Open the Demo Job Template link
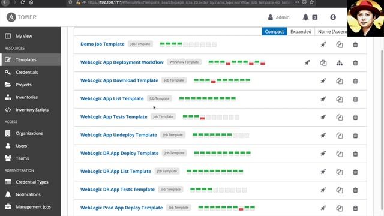Image resolution: width=384 pixels, height=216 pixels. coord(103,44)
